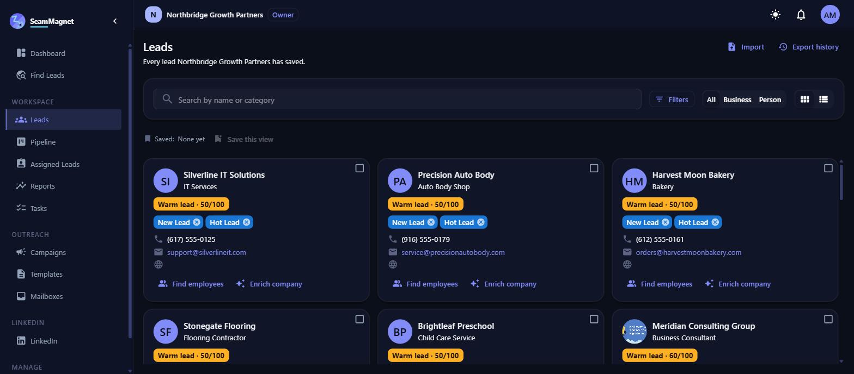The height and width of the screenshot is (374, 854).
Task: Select the All lead type filter
Action: pos(711,99)
